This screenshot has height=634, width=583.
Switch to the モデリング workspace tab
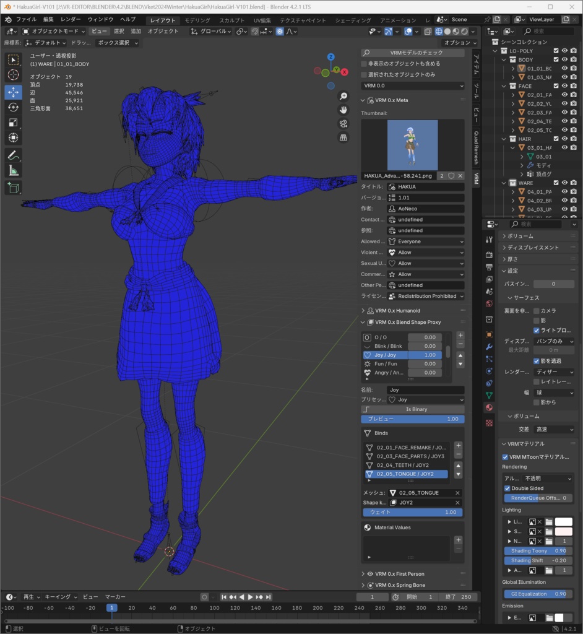pyautogui.click(x=196, y=19)
